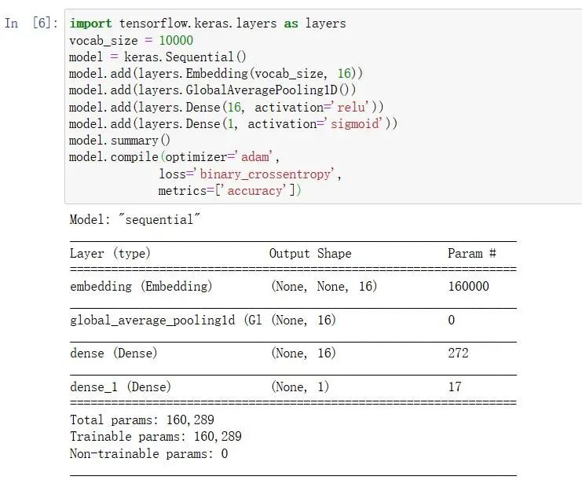
Task: Click the "Param #" column header
Action: coord(471,254)
